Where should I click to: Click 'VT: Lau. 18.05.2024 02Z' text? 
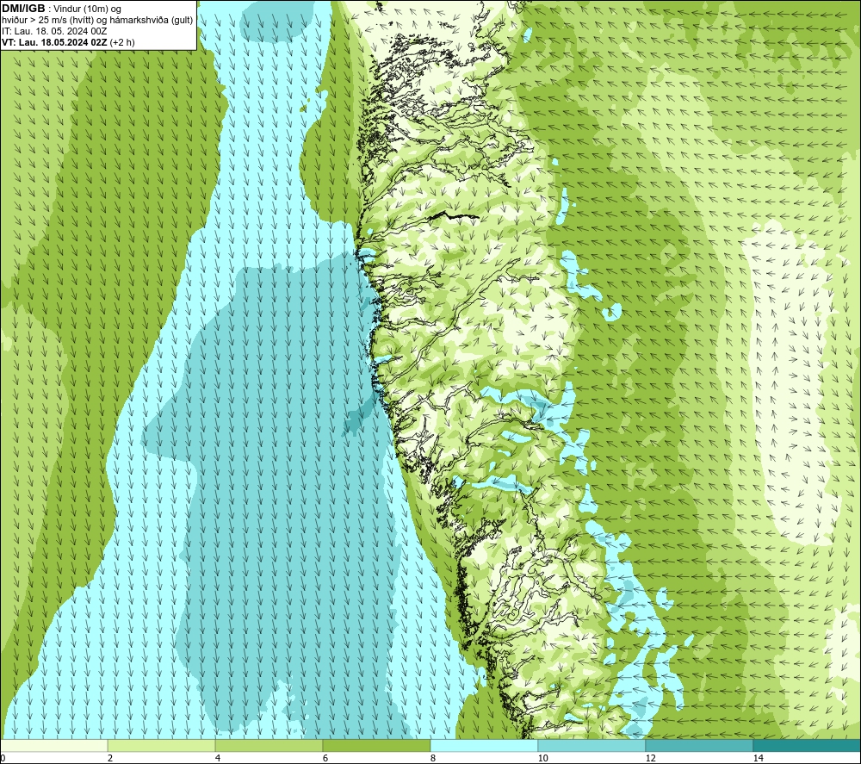[x=54, y=42]
